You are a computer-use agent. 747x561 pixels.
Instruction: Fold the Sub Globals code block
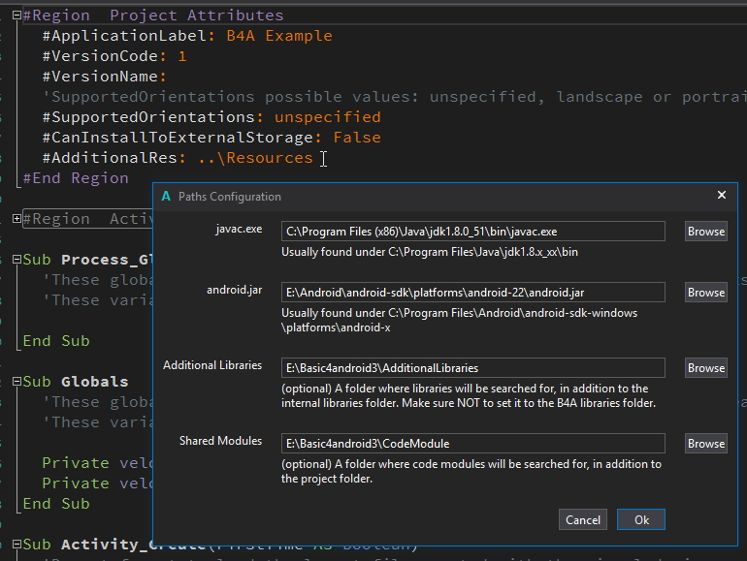coord(16,382)
